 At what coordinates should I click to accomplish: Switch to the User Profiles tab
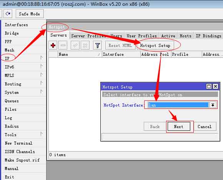pos(141,36)
